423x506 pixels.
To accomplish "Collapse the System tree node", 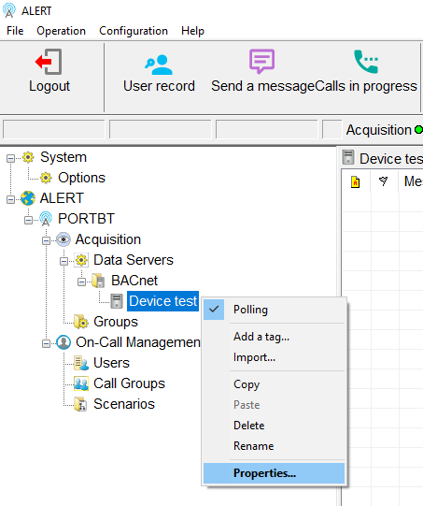I will (10, 158).
